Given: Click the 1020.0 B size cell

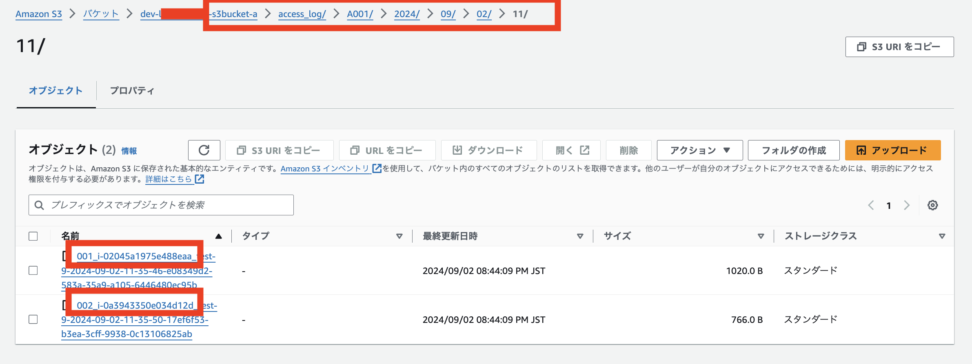Looking at the screenshot, I should (x=744, y=271).
